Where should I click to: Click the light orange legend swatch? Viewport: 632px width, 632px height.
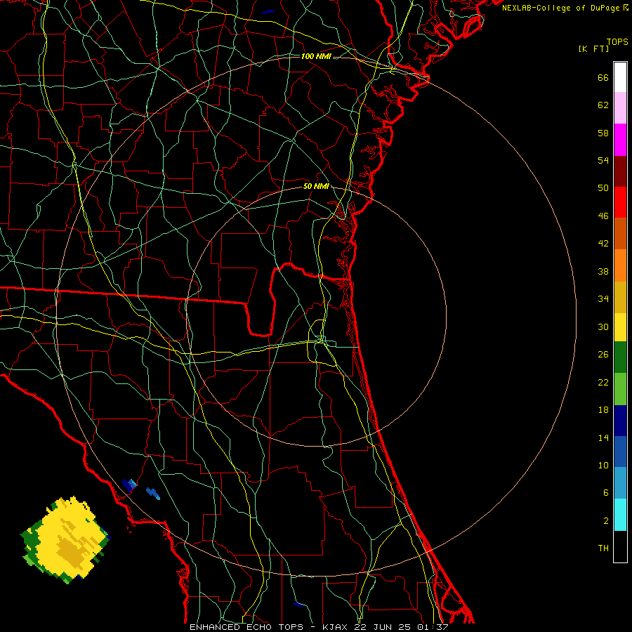pyautogui.click(x=620, y=265)
